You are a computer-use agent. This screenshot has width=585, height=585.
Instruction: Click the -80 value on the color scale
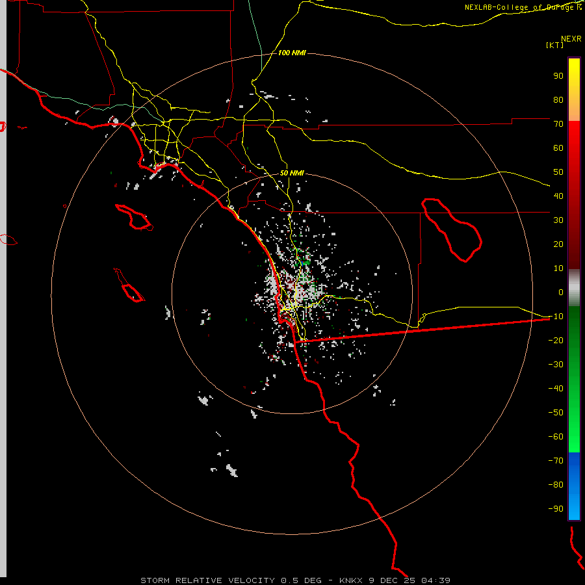(x=556, y=485)
